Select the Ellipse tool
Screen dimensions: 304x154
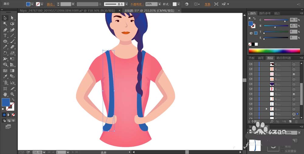pyautogui.click(x=5, y=41)
